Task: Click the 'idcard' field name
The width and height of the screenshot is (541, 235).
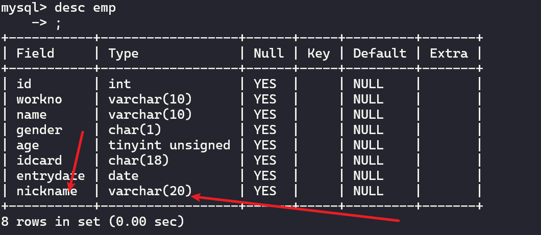Action: [x=39, y=160]
